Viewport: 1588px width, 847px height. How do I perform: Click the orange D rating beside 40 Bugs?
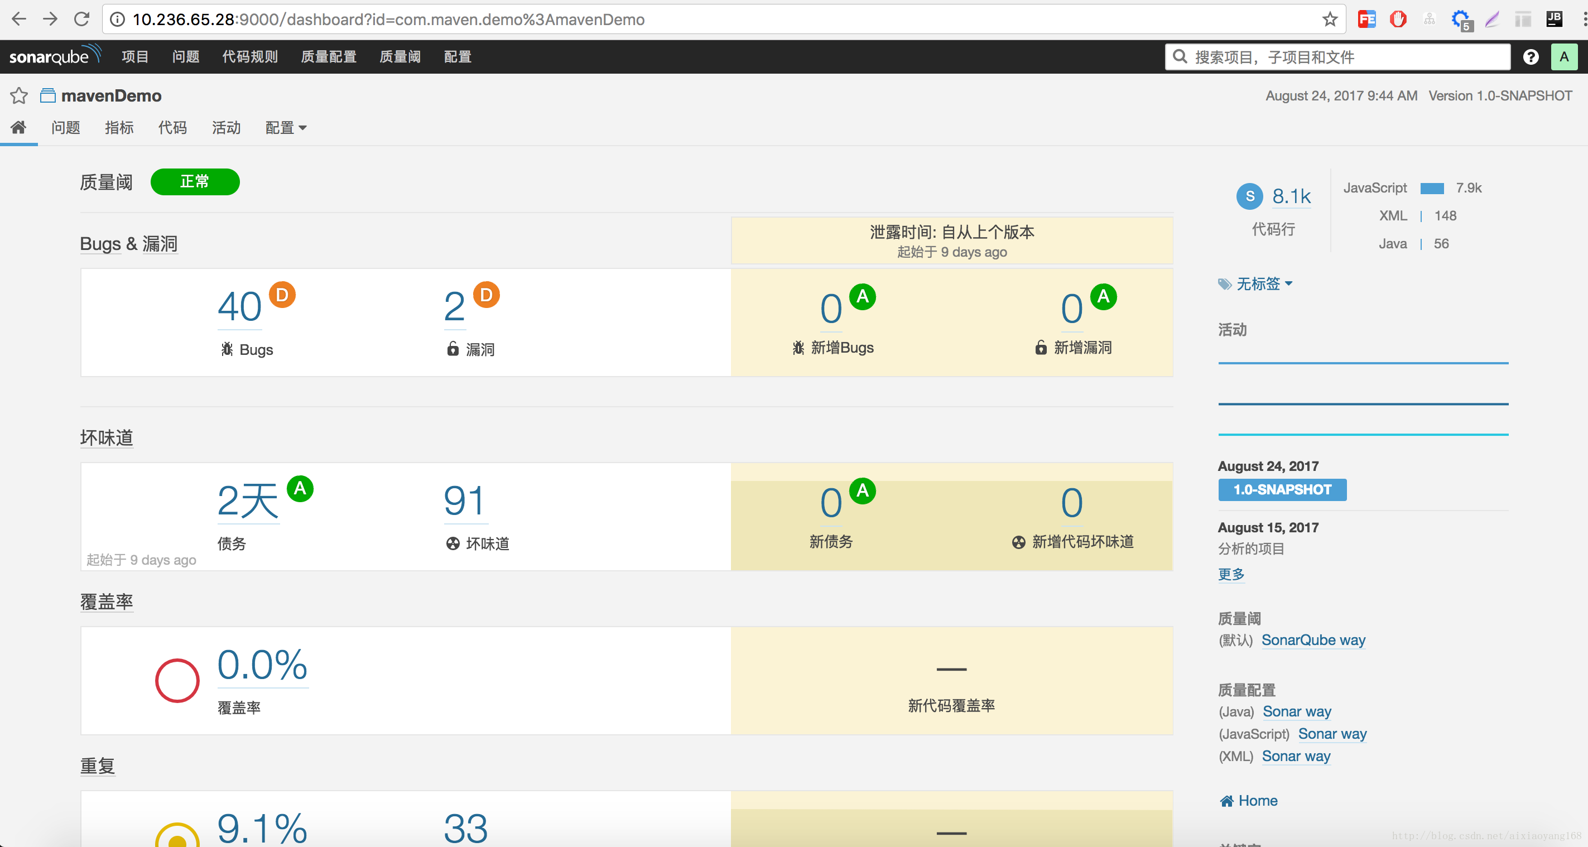coord(282,295)
